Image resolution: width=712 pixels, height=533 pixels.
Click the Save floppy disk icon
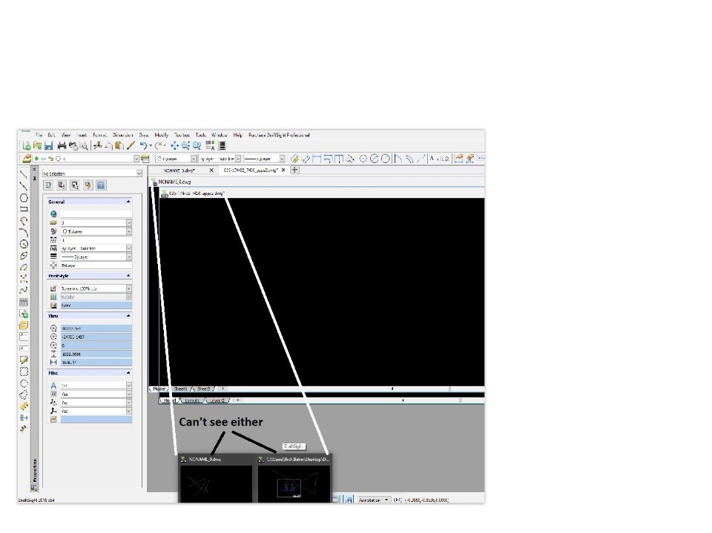(49, 146)
